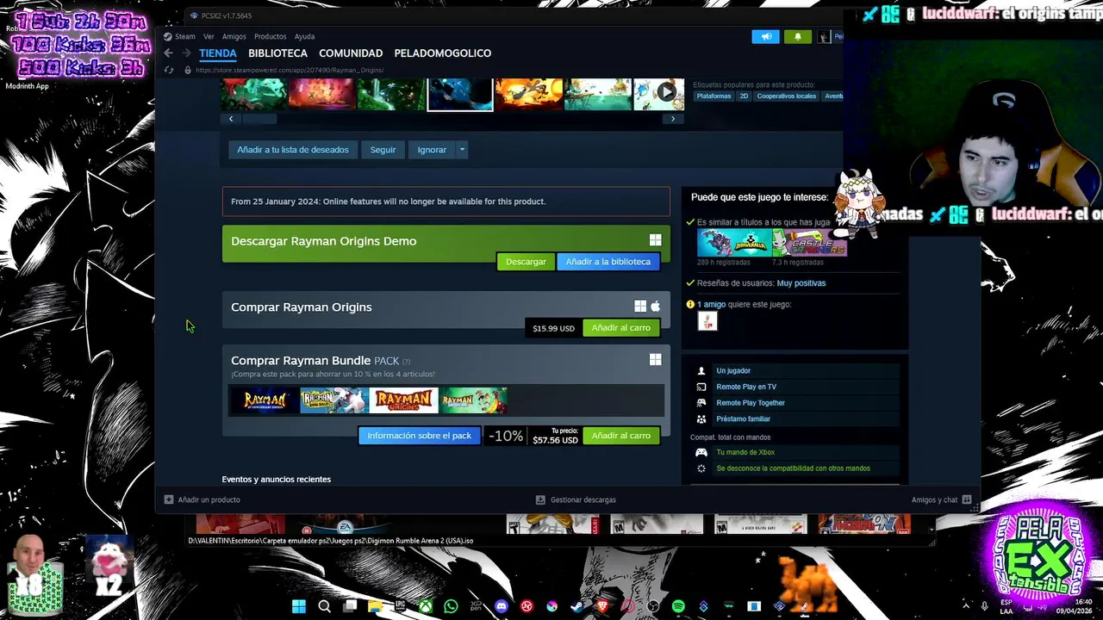Click the Plataformas tag
The height and width of the screenshot is (620, 1103).
(714, 96)
